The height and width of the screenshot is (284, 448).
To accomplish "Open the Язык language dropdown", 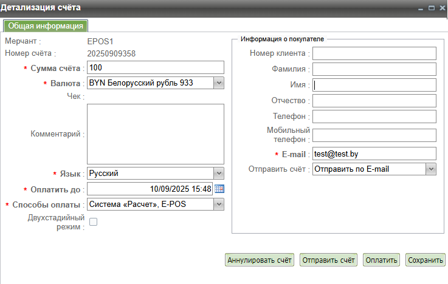I will tap(219, 173).
